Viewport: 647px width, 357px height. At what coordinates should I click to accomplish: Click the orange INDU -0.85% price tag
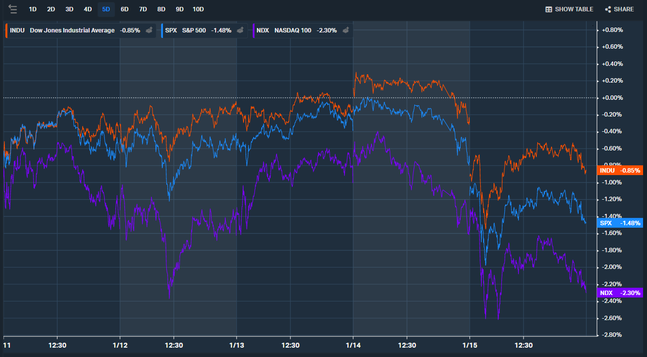click(619, 170)
